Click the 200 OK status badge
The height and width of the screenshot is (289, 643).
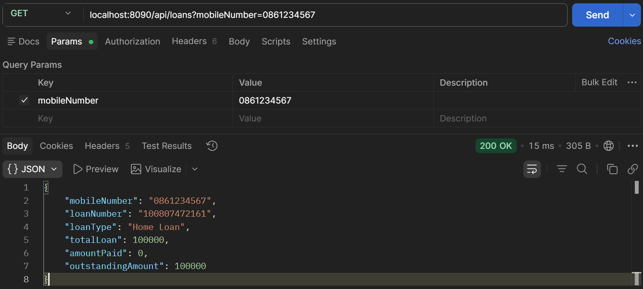(496, 146)
